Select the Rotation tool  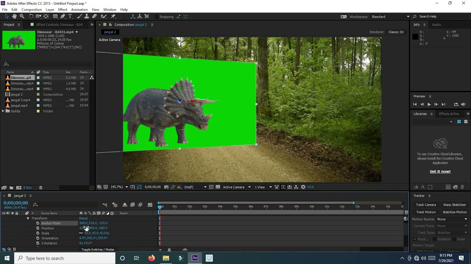click(31, 16)
